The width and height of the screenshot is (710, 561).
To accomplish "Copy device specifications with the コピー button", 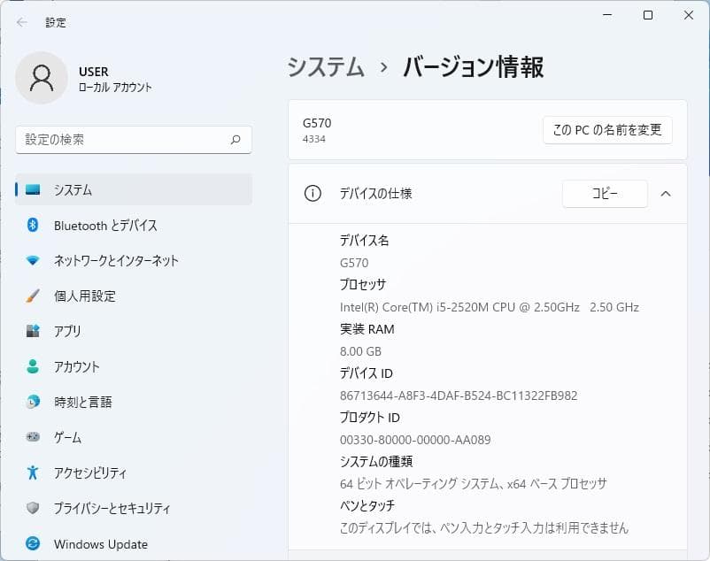I will pos(605,193).
